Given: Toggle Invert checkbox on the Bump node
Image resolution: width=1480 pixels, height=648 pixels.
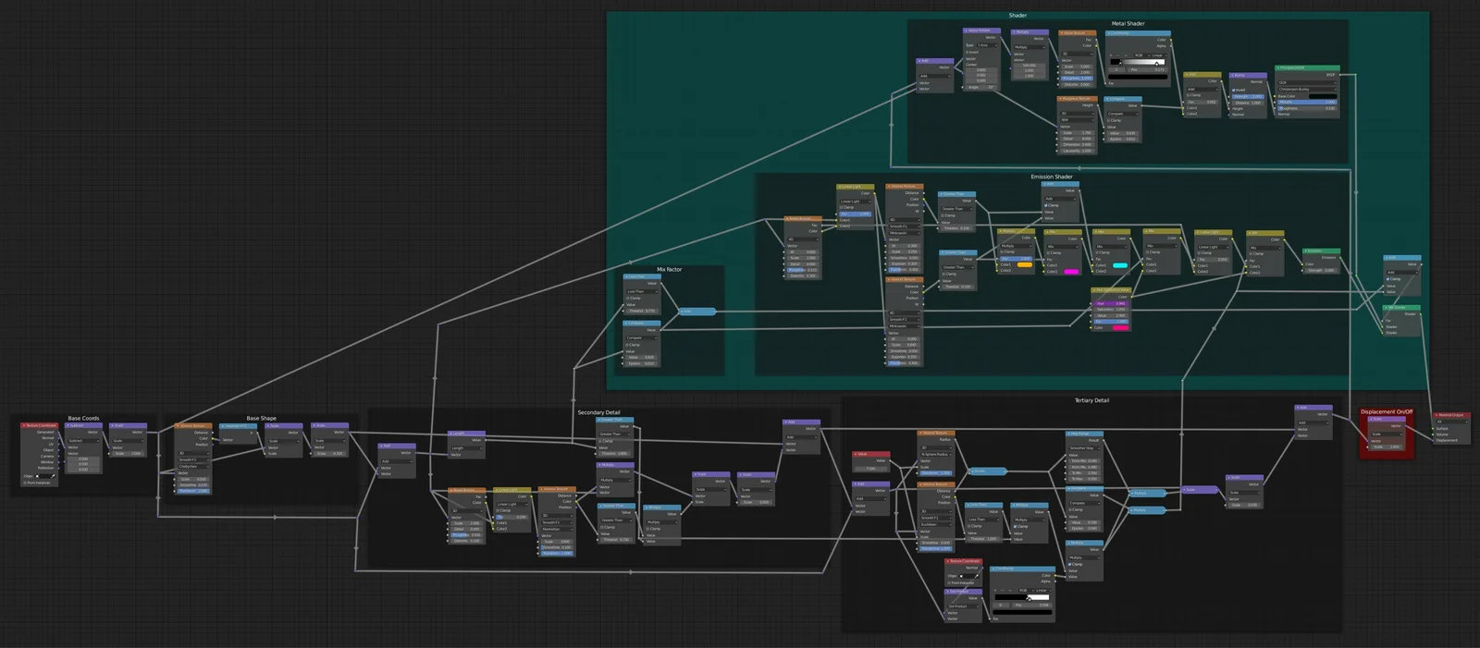Looking at the screenshot, I should pos(1233,90).
